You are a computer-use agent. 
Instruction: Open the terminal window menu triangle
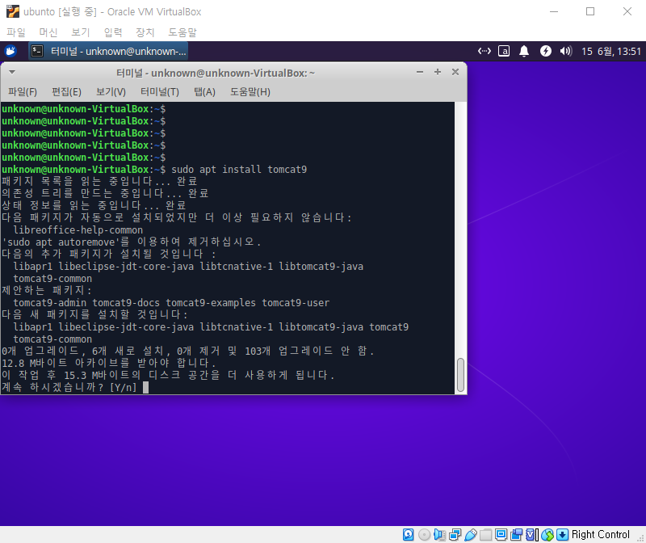pos(12,72)
